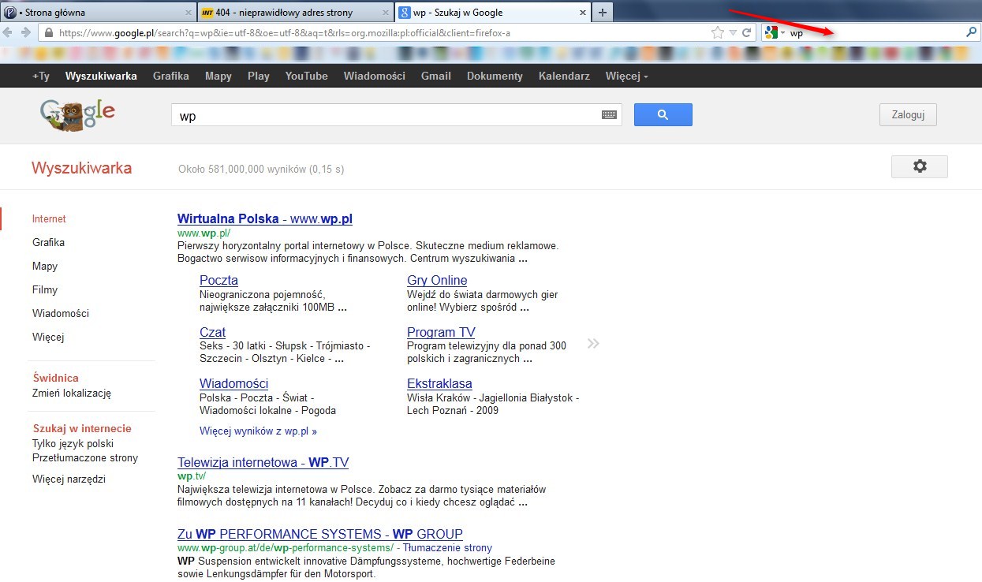
Task: Click the Wyszukiwarka red heading
Action: tap(81, 168)
